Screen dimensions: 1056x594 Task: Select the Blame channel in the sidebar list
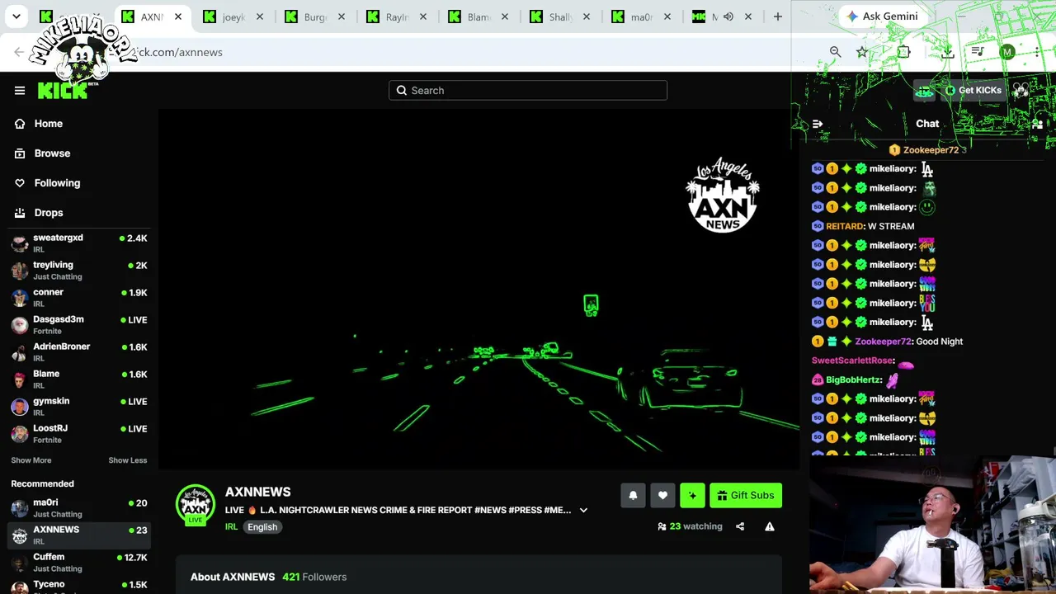tap(79, 379)
